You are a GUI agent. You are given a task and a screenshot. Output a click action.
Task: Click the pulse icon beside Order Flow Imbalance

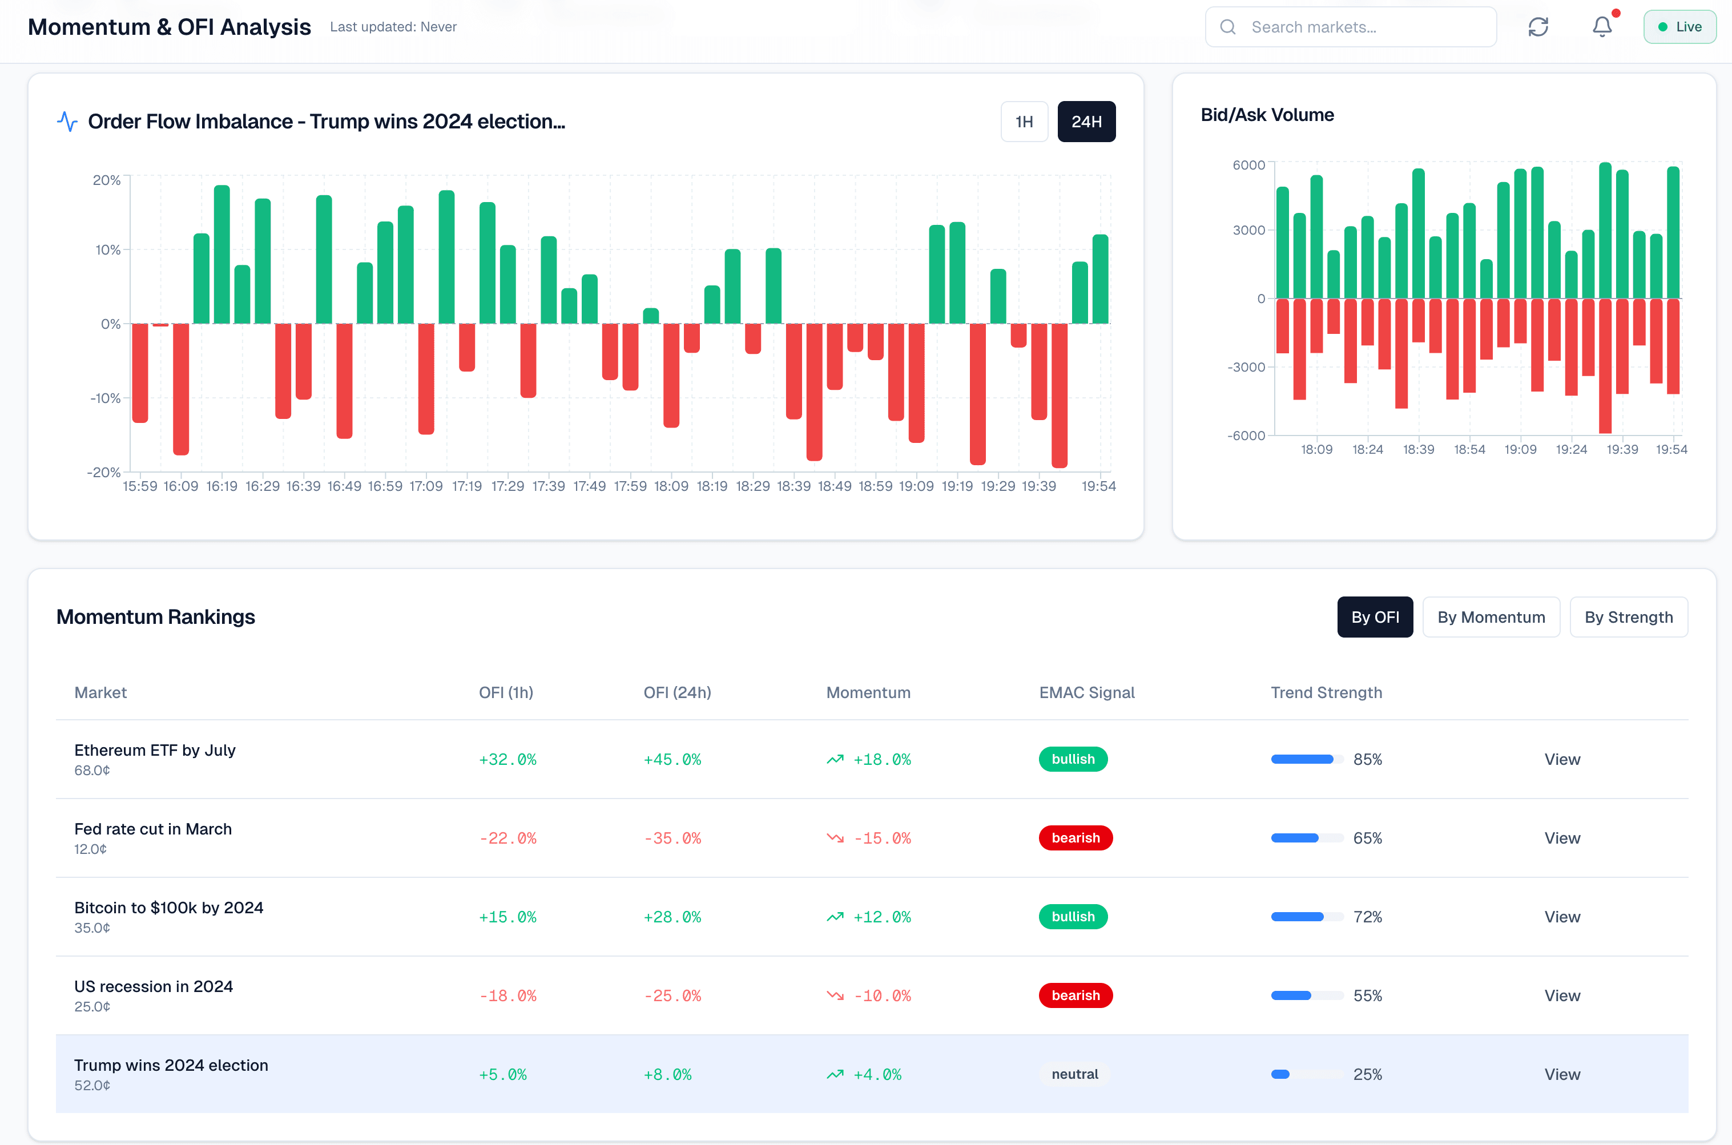[x=67, y=121]
